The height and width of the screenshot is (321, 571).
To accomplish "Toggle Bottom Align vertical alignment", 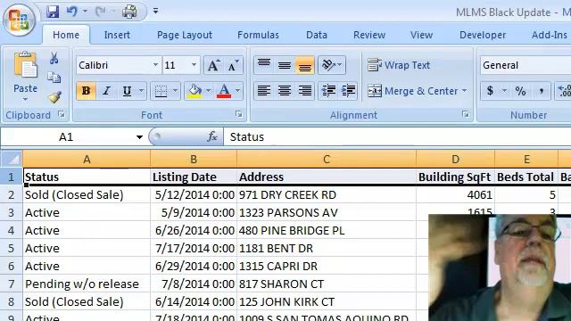I will [x=305, y=65].
